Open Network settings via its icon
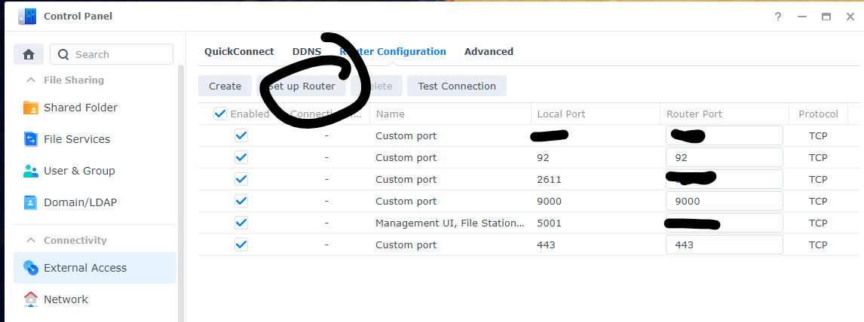Screen dimensions: 864x322 click(x=31, y=299)
